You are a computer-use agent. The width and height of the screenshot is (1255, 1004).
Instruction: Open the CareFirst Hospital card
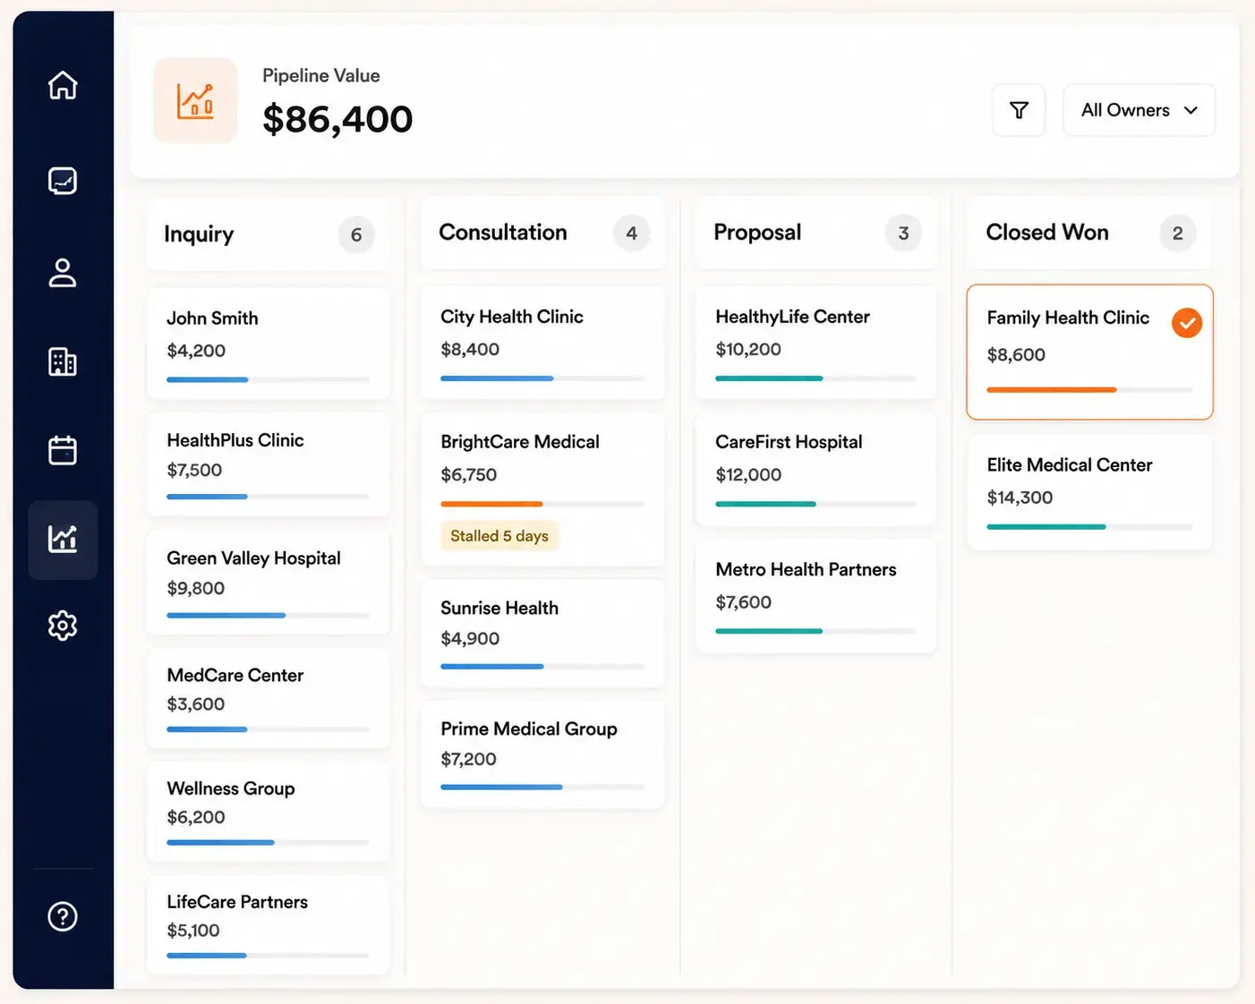pyautogui.click(x=816, y=470)
